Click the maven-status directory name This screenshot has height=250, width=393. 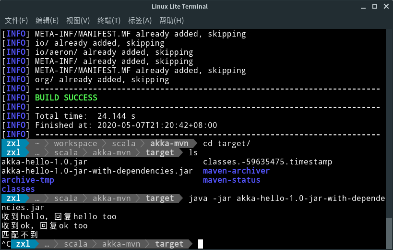point(232,180)
